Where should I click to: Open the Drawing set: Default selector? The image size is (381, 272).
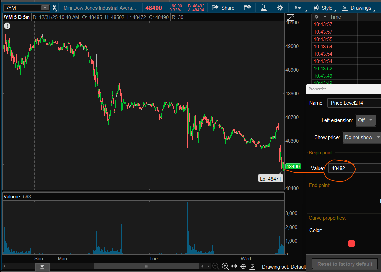[x=284, y=267]
